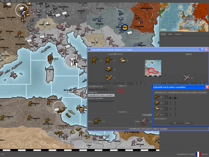This screenshot has width=209, height=157.
Task: Click white neutral infantry in Bosnia
Action: click(96, 40)
